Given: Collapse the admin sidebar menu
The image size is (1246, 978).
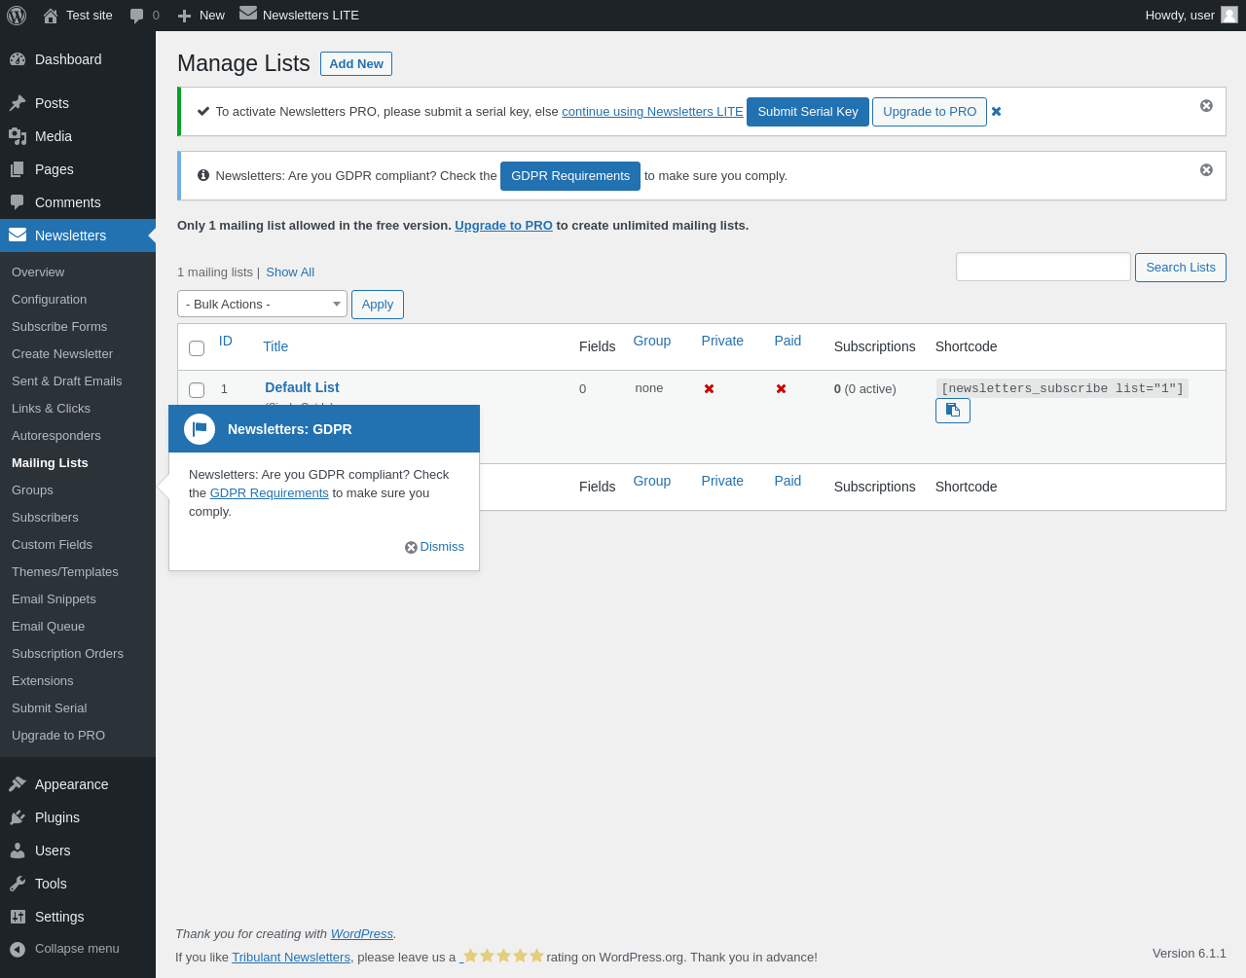Looking at the screenshot, I should [64, 949].
